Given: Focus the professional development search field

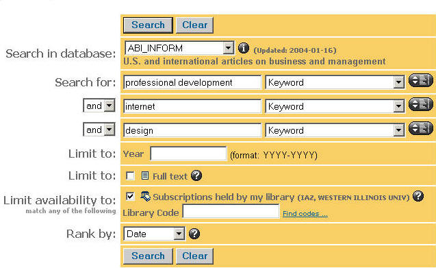Looking at the screenshot, I should coord(192,82).
